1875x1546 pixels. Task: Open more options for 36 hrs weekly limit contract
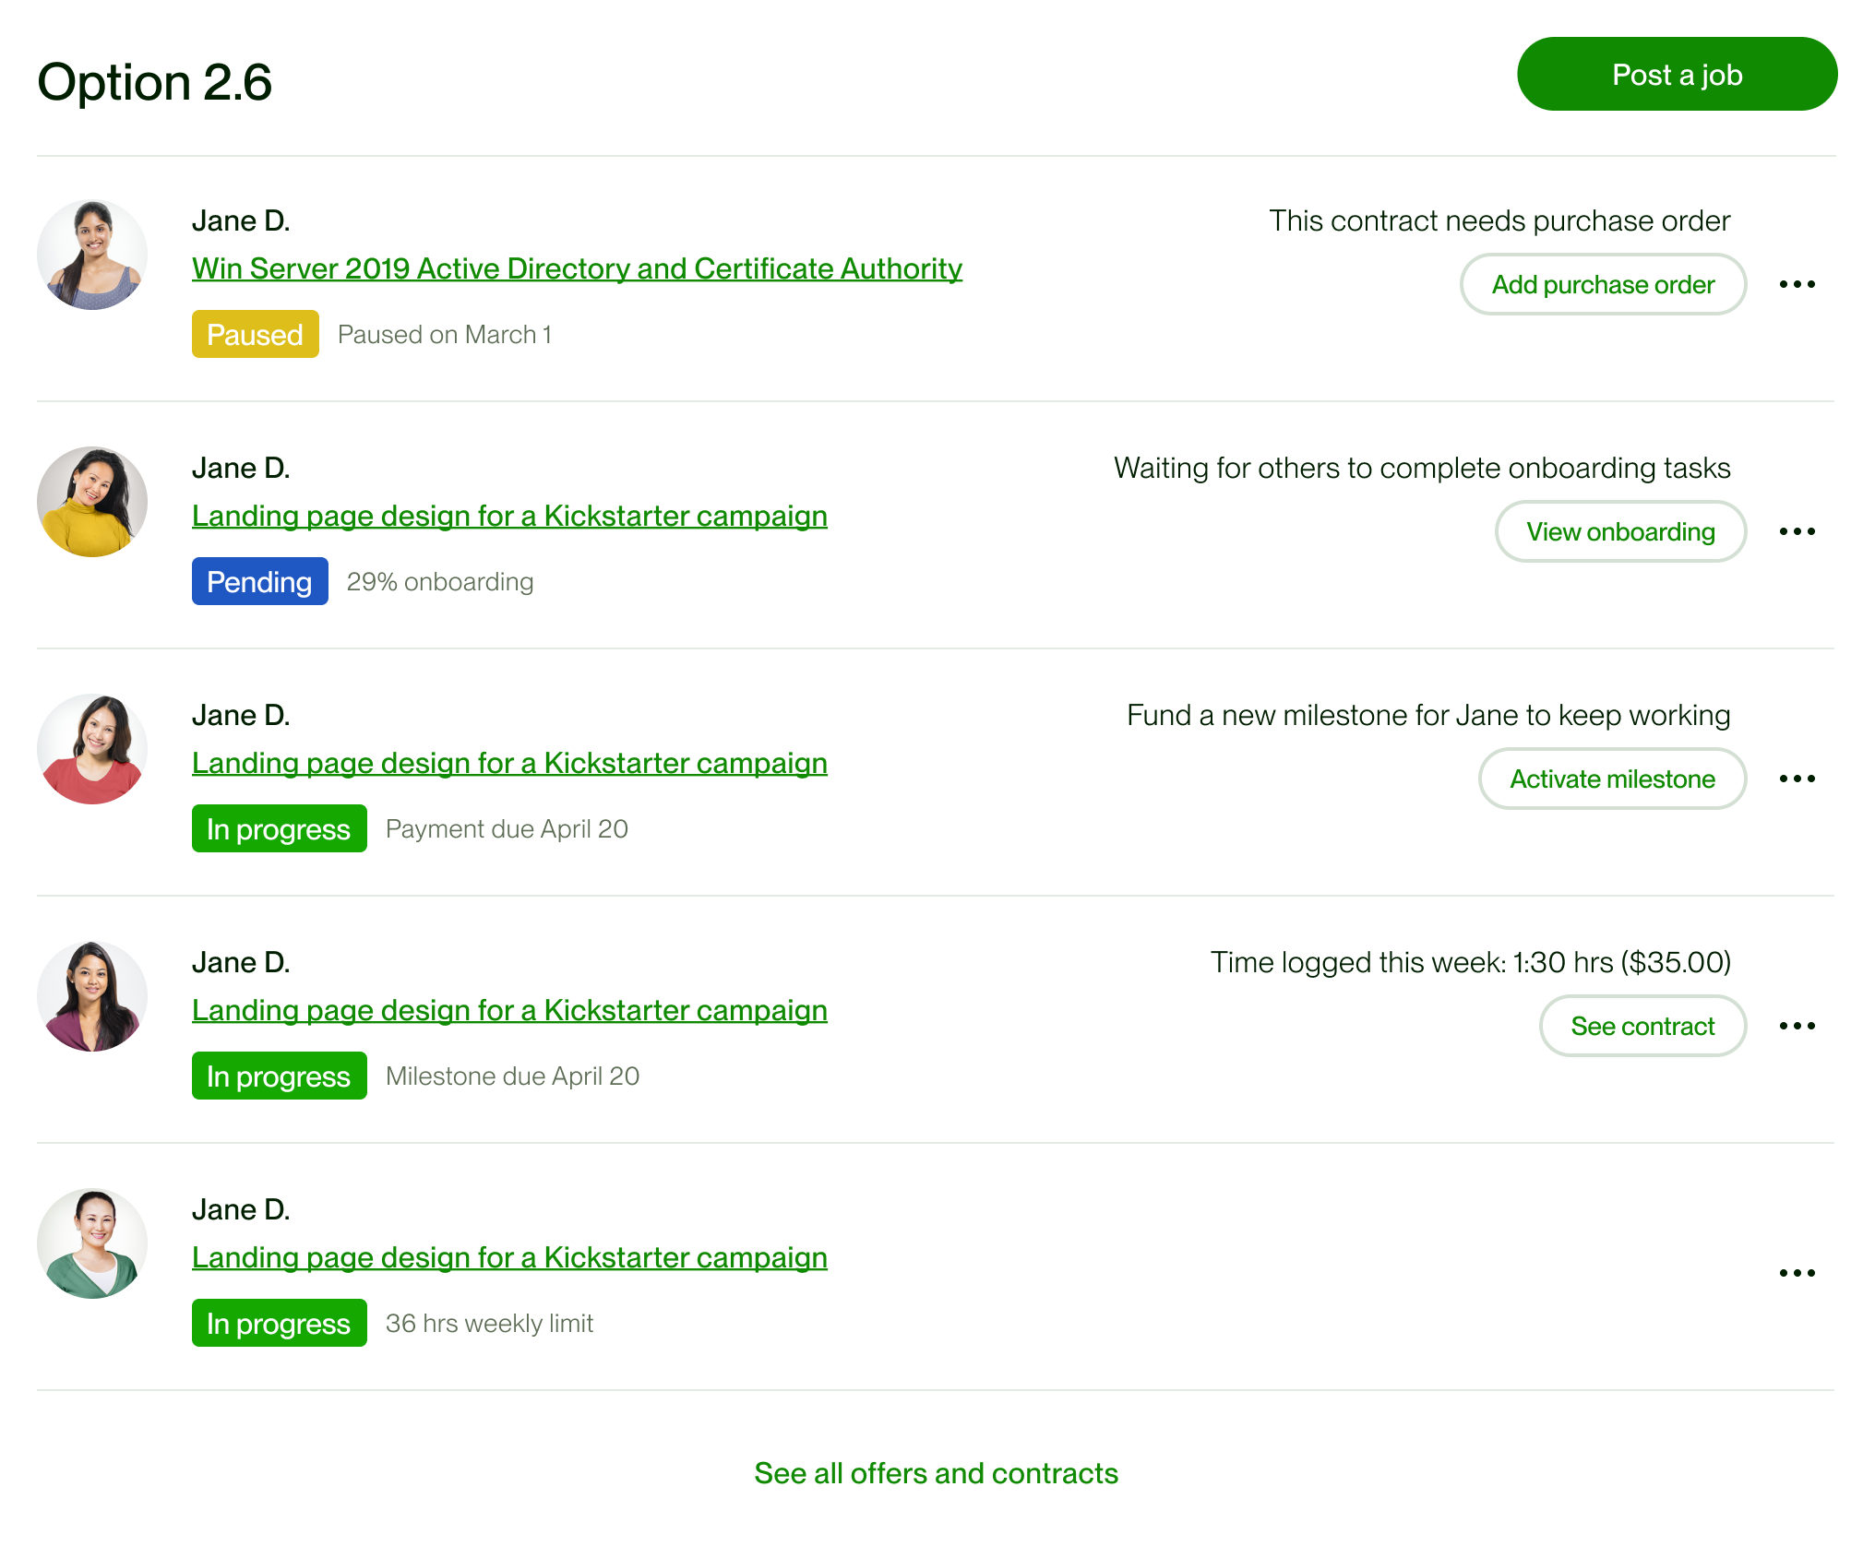(1797, 1273)
